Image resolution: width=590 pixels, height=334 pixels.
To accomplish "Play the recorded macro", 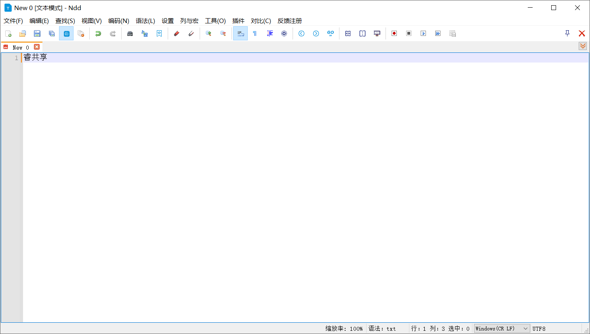I will tap(423, 33).
